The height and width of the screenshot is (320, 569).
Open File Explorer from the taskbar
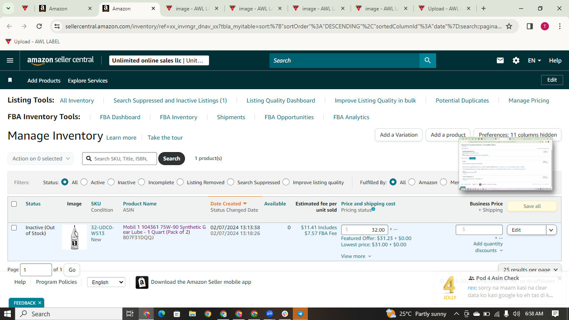click(x=192, y=314)
